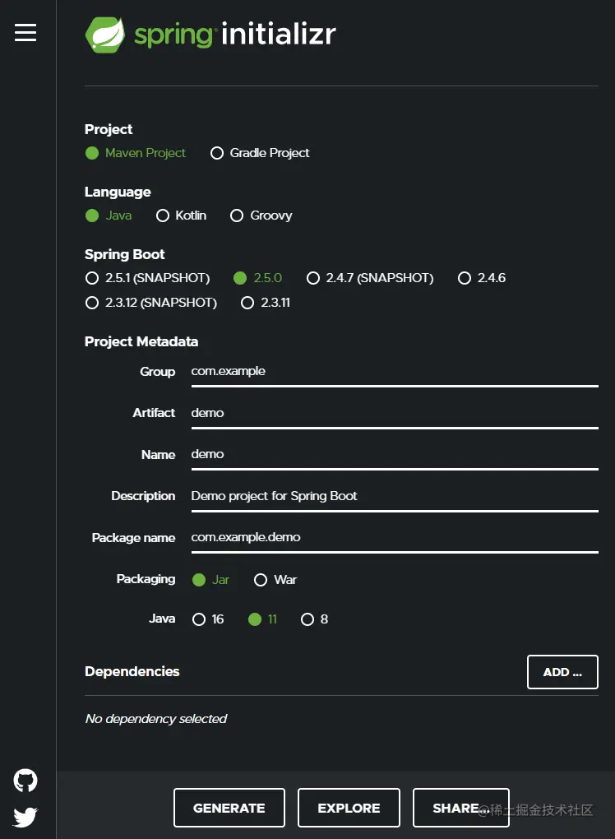Click ADD dependencies button
Screen dimensions: 615x839
click(x=562, y=672)
